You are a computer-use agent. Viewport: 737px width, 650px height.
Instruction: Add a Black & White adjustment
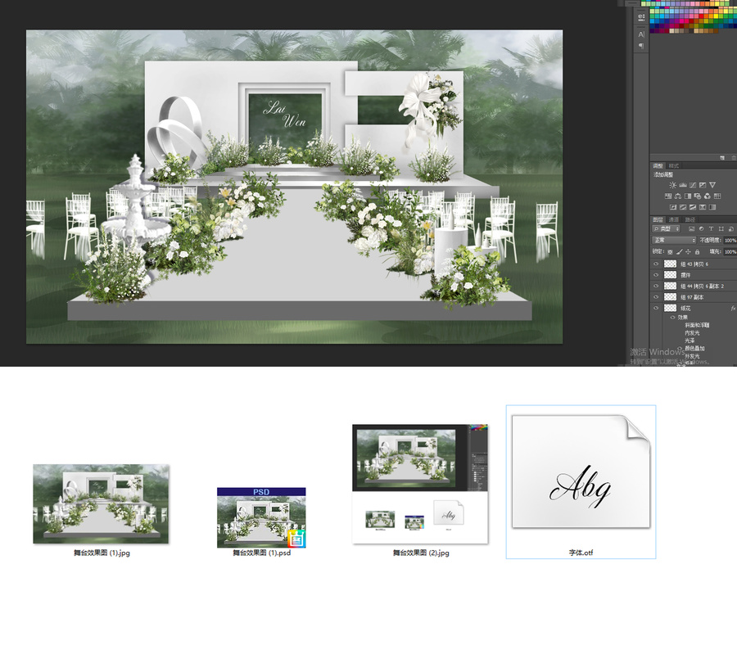point(688,196)
